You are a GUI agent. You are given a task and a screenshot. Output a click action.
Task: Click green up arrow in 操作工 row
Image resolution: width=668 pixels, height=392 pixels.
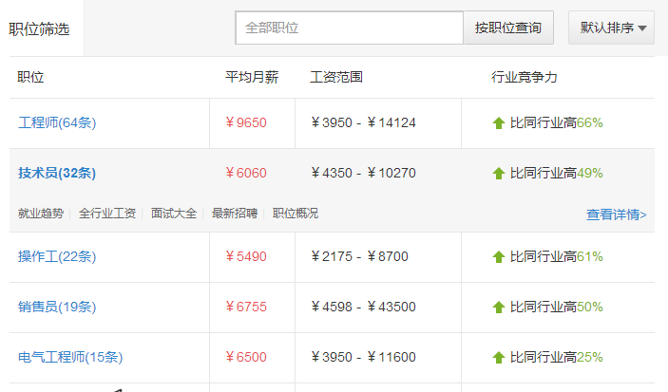[x=499, y=257]
